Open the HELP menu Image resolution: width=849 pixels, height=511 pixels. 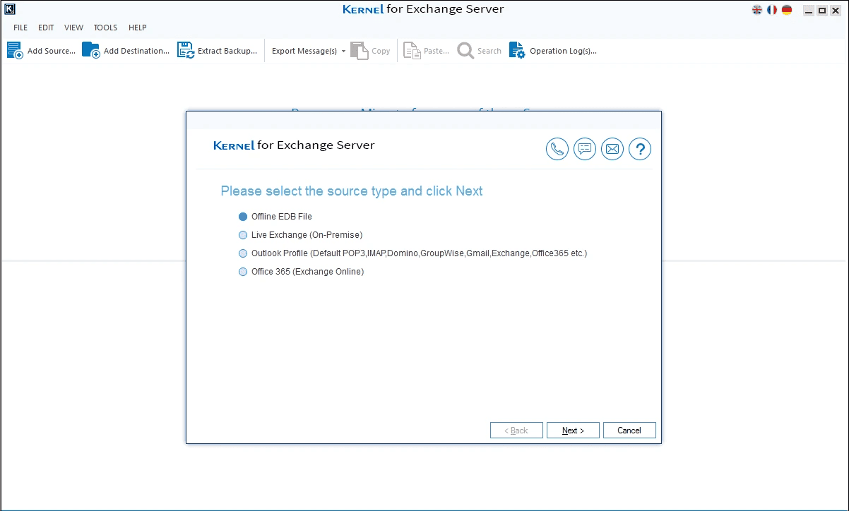(138, 28)
